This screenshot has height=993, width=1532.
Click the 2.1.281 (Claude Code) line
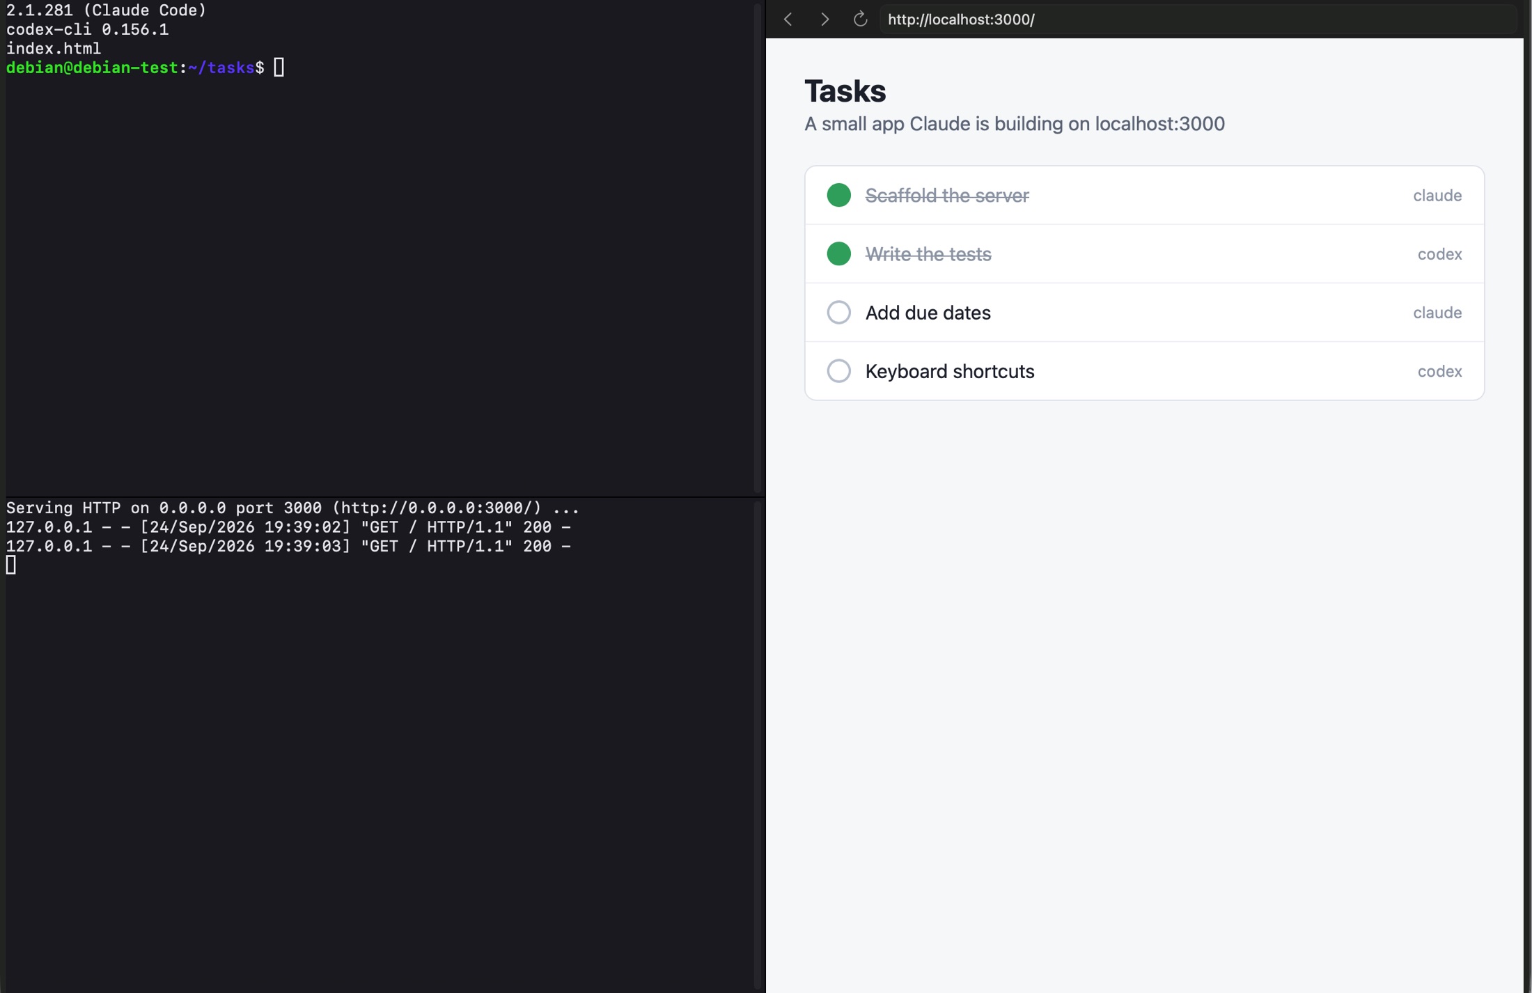point(106,10)
